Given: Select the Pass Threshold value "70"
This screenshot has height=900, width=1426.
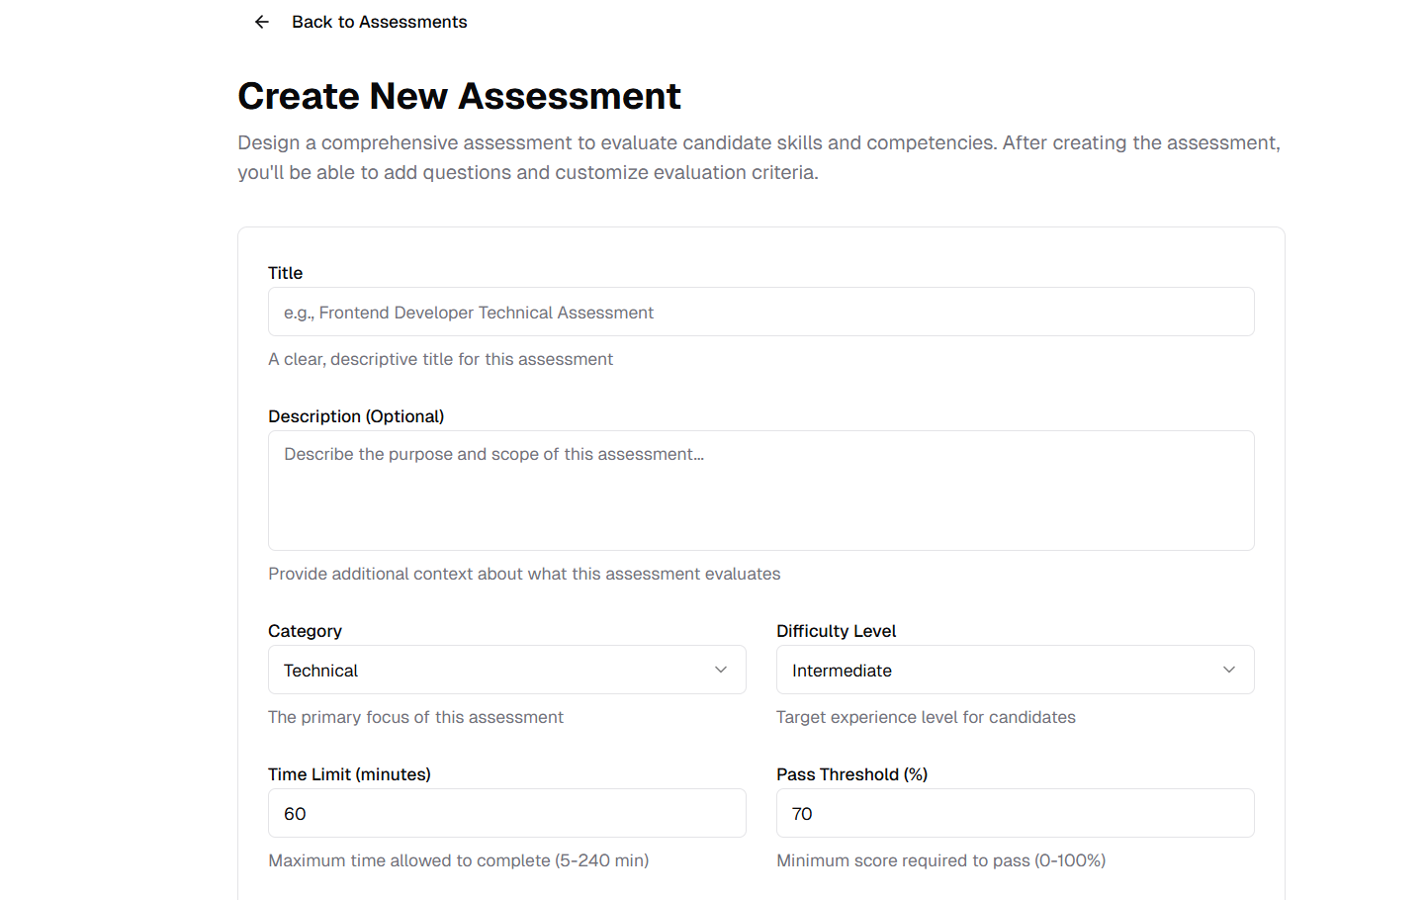Looking at the screenshot, I should coord(1016,813).
